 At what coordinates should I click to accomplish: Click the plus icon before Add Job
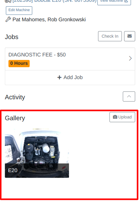(x=59, y=77)
